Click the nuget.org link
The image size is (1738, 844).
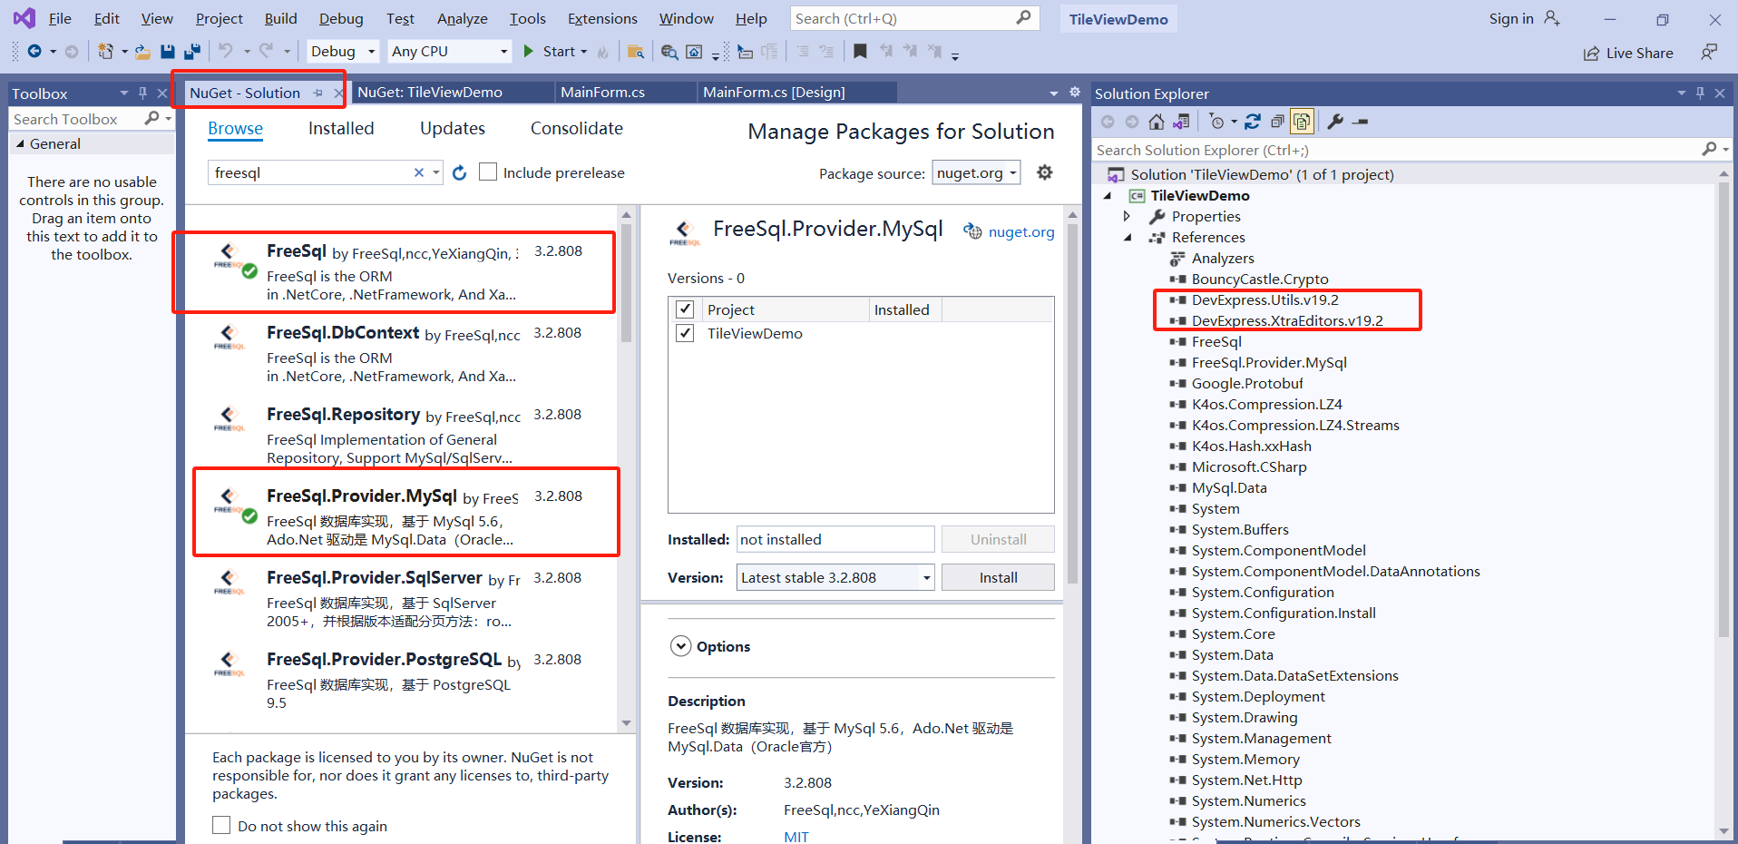tap(1021, 231)
